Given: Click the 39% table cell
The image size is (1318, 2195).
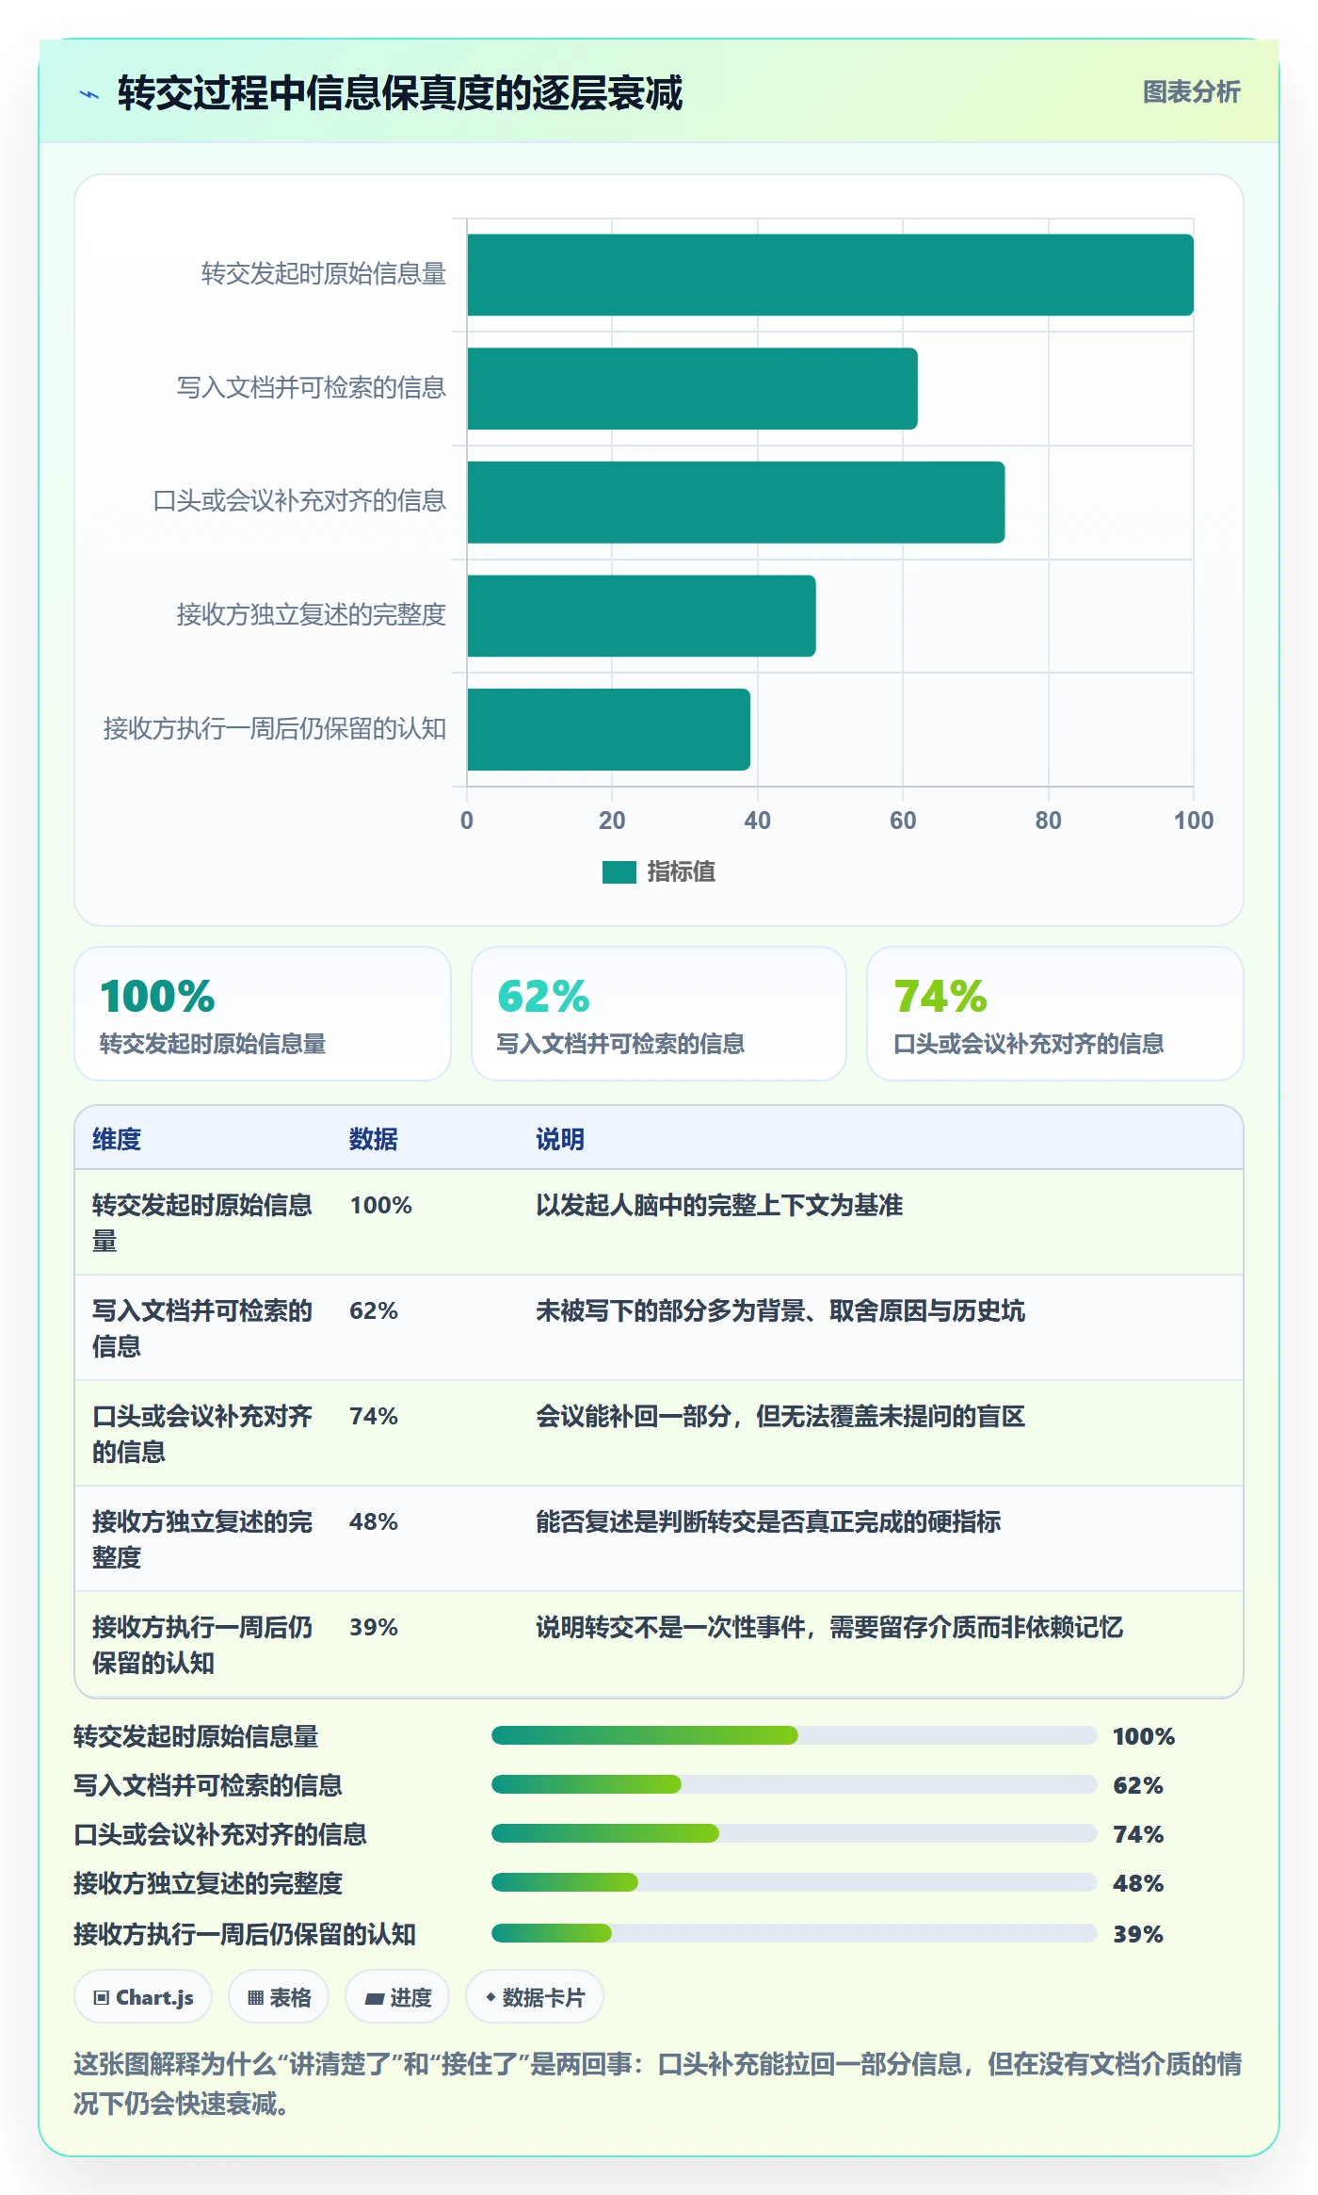Looking at the screenshot, I should [374, 1627].
